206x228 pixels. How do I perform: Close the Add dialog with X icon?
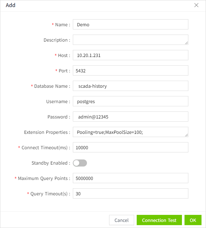click(196, 5)
